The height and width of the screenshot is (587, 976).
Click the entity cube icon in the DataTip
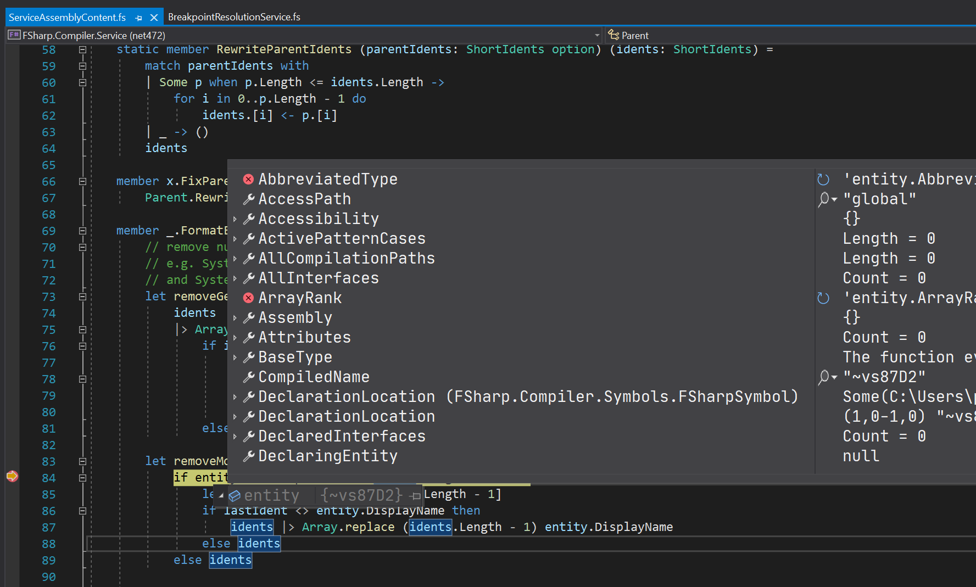click(235, 495)
